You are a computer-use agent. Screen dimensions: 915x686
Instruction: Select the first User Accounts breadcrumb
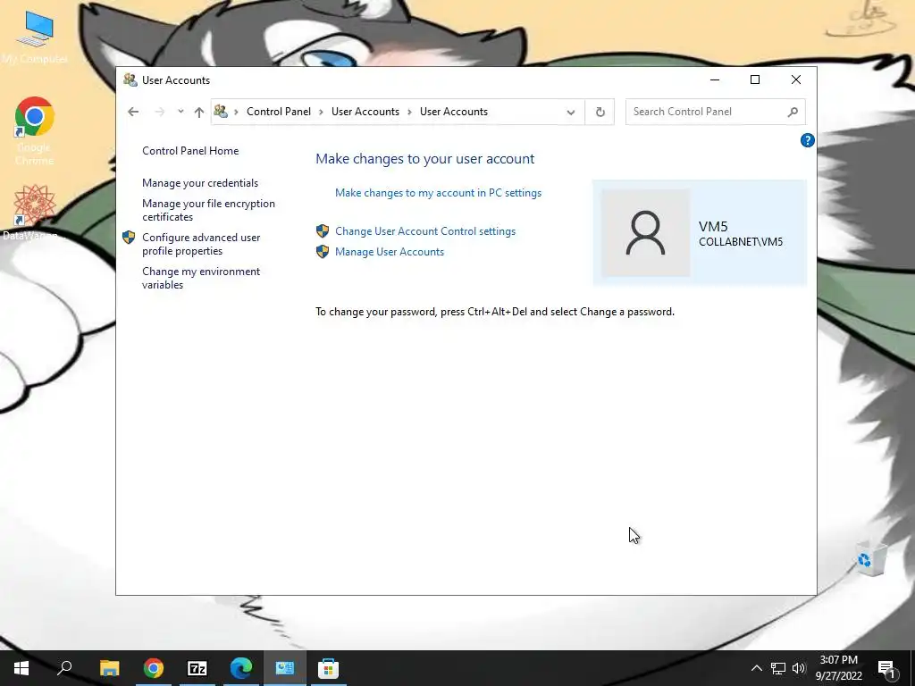(365, 112)
